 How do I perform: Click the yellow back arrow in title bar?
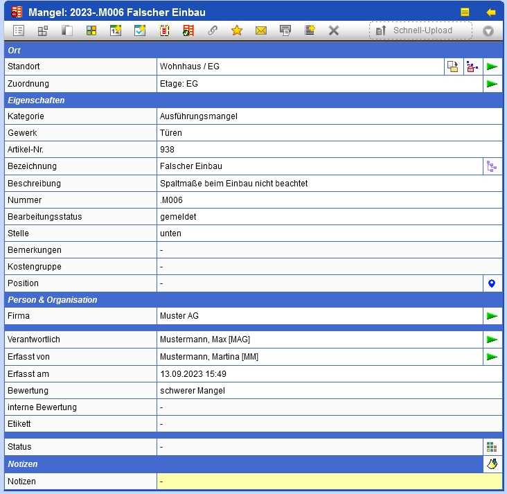pos(491,12)
